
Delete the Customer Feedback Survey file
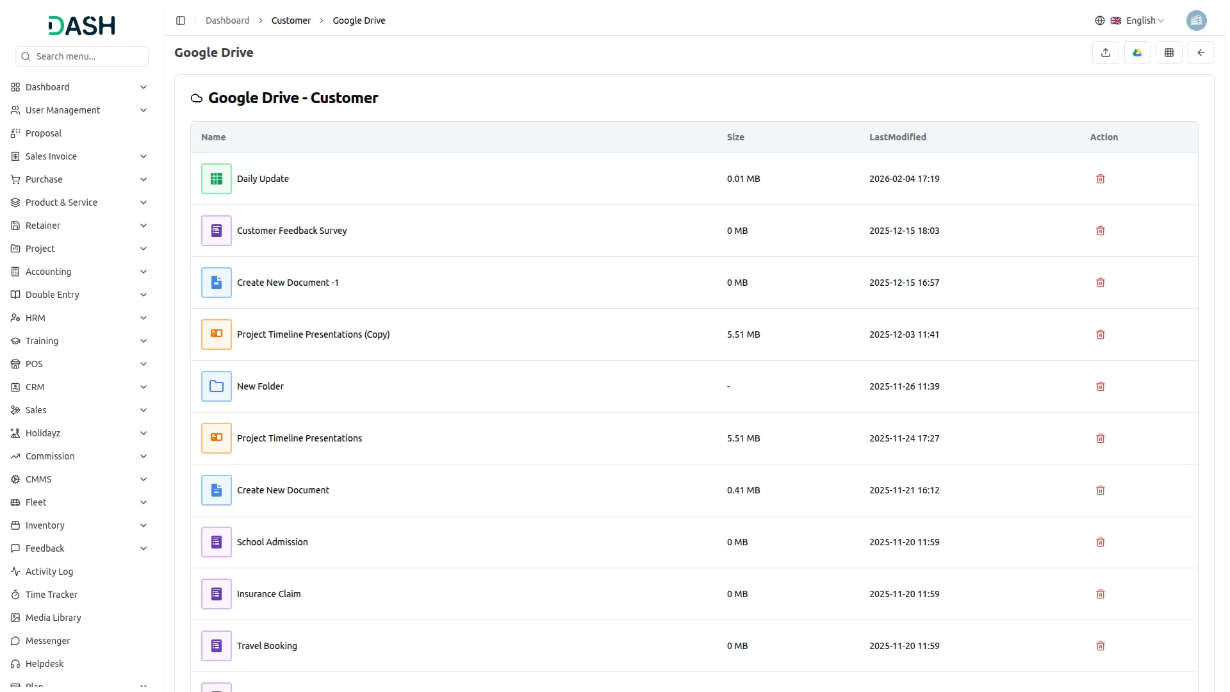click(x=1101, y=231)
